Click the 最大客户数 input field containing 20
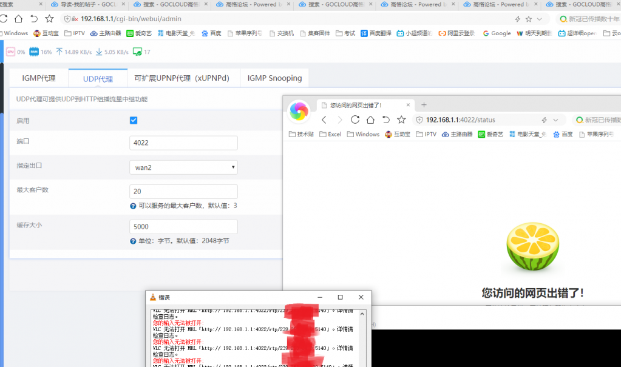 pyautogui.click(x=183, y=191)
